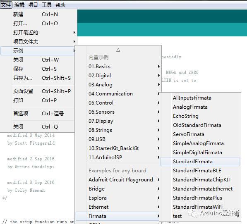Open the 编辑 menu

click(x=19, y=5)
